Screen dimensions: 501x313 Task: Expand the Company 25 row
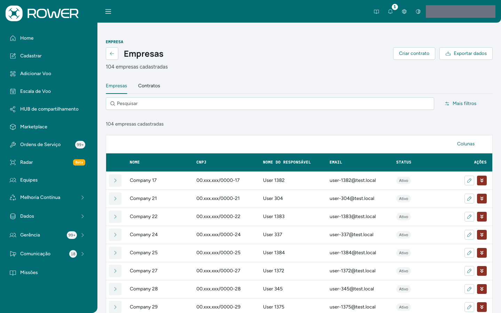[115, 253]
